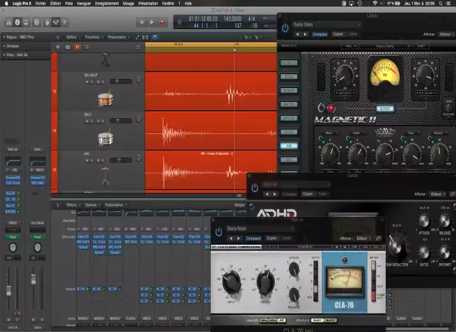Select next preset arrow in Magnetic II
The image size is (456, 332).
[x=305, y=34]
